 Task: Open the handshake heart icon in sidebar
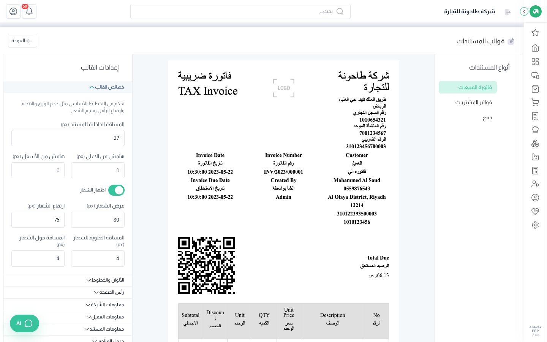535,211
